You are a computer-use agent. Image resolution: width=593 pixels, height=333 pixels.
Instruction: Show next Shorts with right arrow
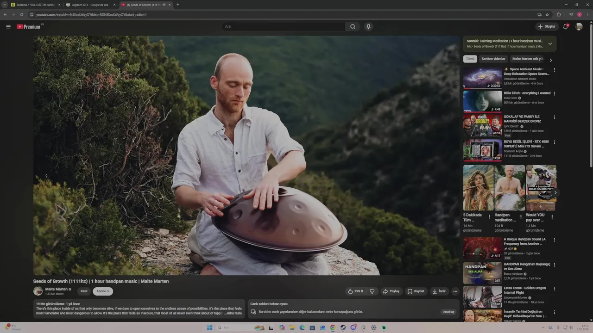point(555,192)
